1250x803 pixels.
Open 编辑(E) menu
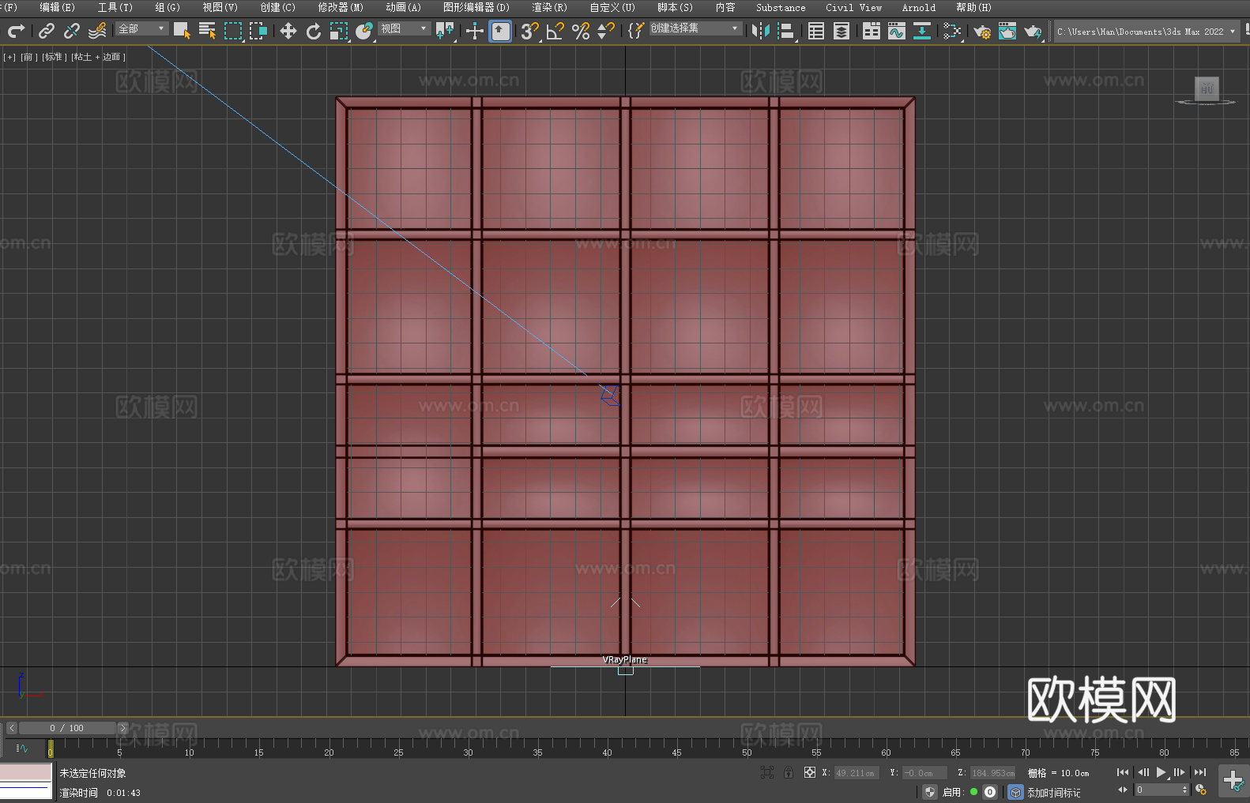coord(57,7)
